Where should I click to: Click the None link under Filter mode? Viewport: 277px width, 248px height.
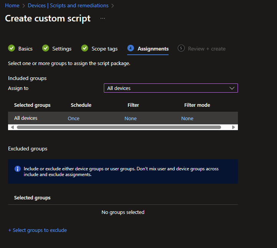click(x=187, y=118)
